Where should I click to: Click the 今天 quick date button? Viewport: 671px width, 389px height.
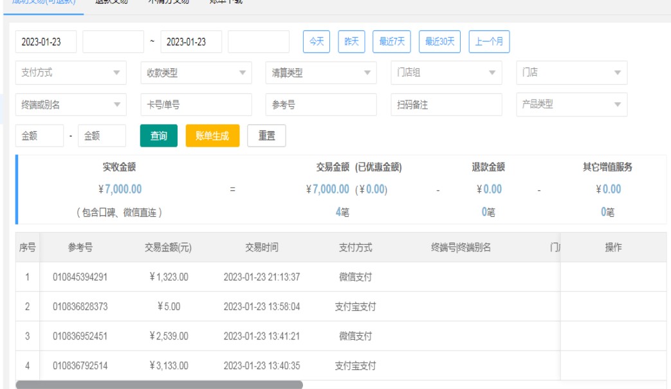click(317, 42)
